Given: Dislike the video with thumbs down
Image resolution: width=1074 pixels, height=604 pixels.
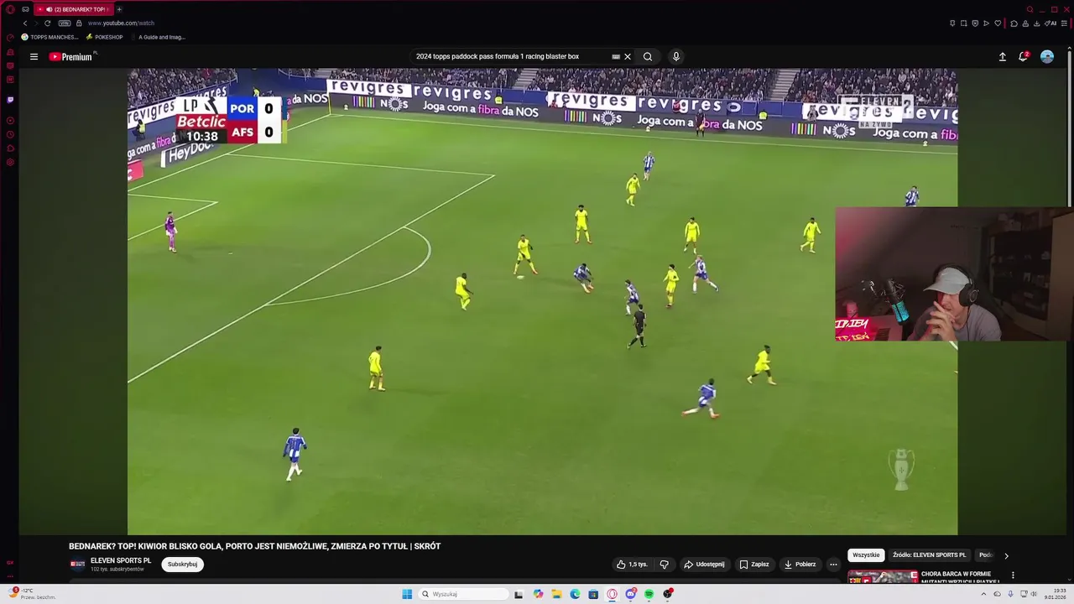Looking at the screenshot, I should (664, 565).
